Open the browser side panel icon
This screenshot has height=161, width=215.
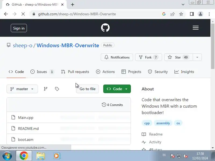pos(192,14)
